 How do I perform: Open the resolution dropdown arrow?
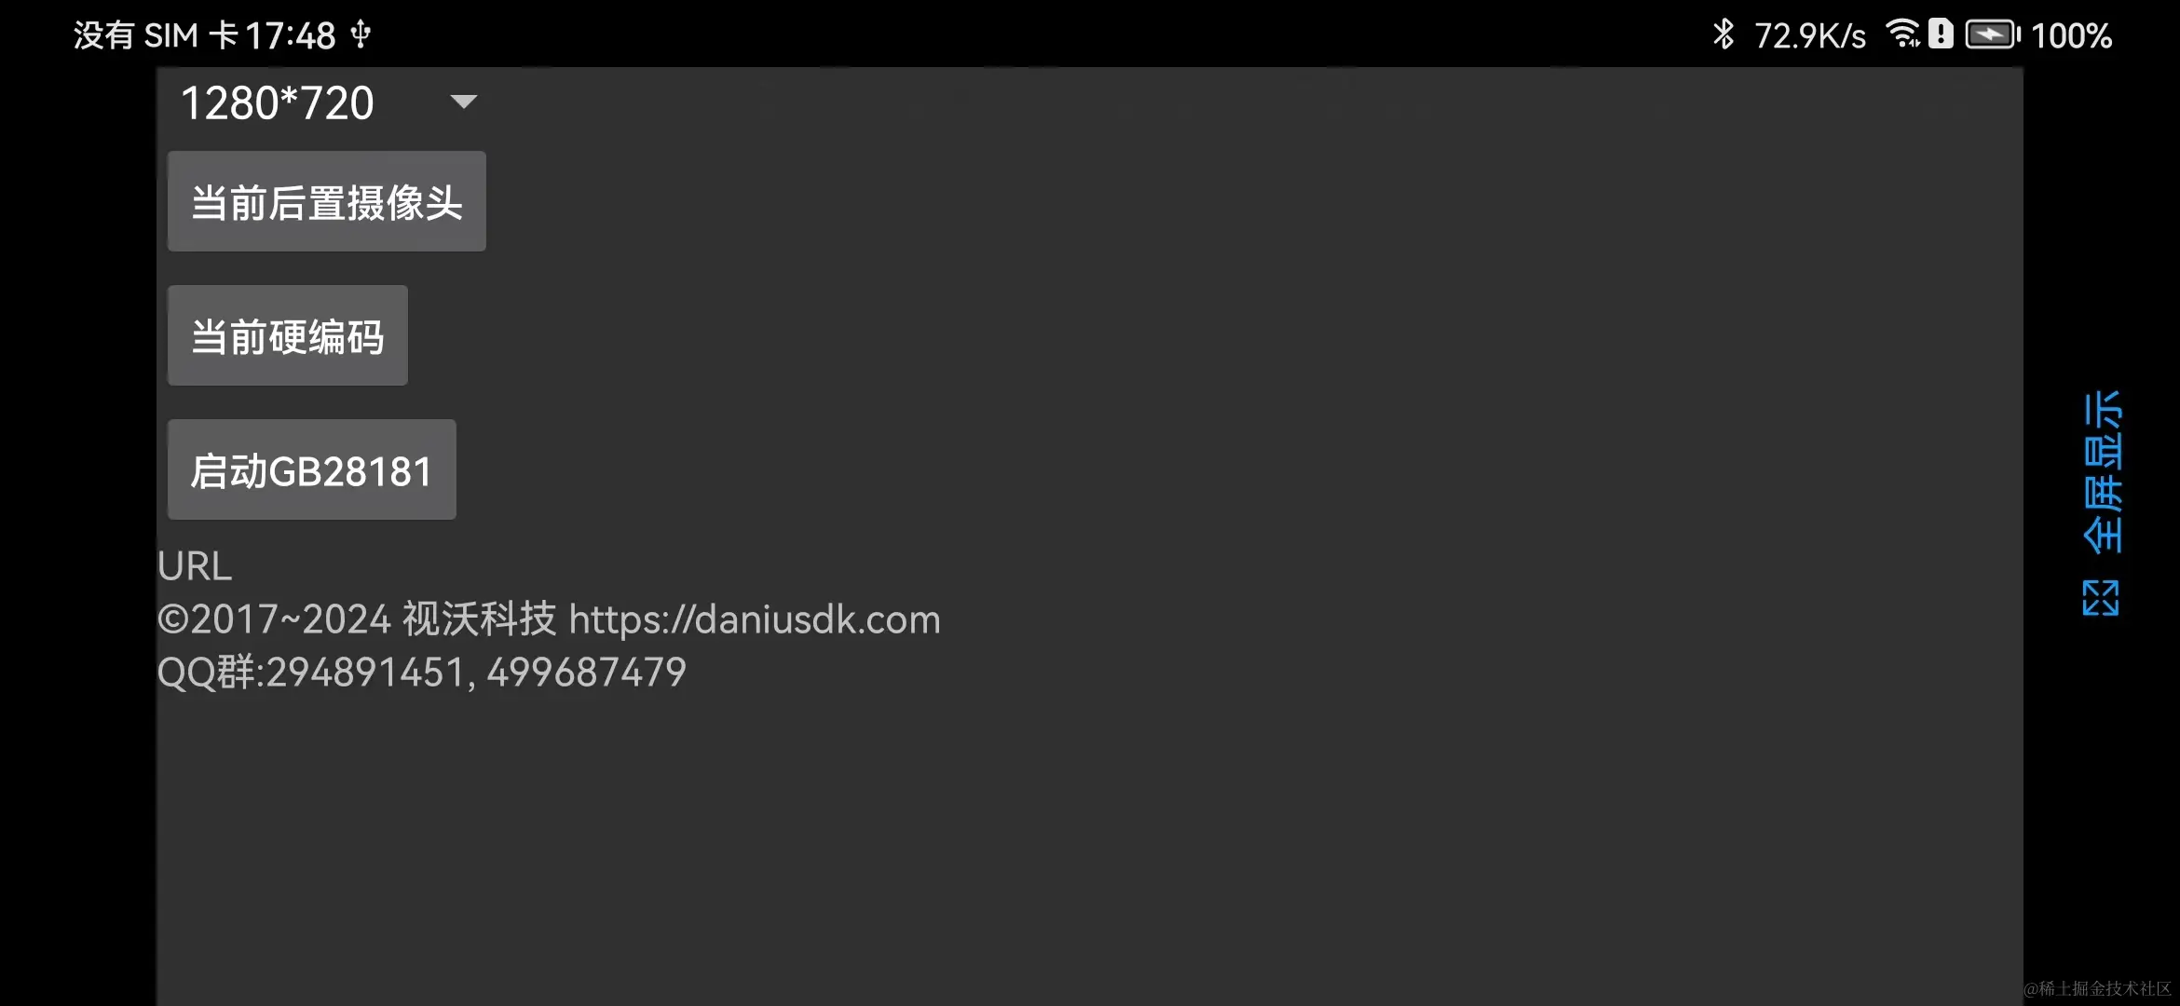click(x=463, y=102)
